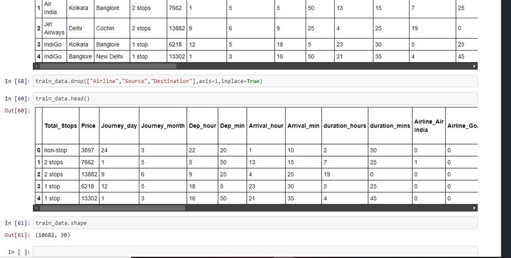
Task: Click the right arrow of the upper table scrollbar
Action: pyautogui.click(x=474, y=66)
